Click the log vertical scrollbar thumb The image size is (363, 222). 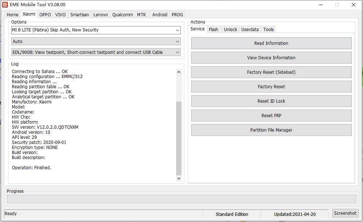click(x=179, y=138)
